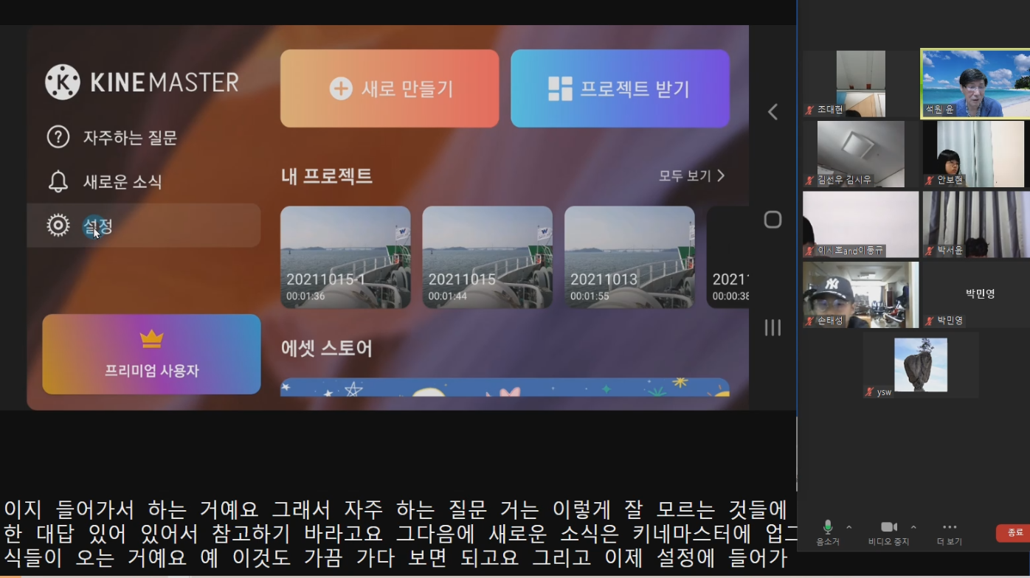Select the 자주하는 질문 menu entry
This screenshot has width=1030, height=578.
pyautogui.click(x=143, y=137)
